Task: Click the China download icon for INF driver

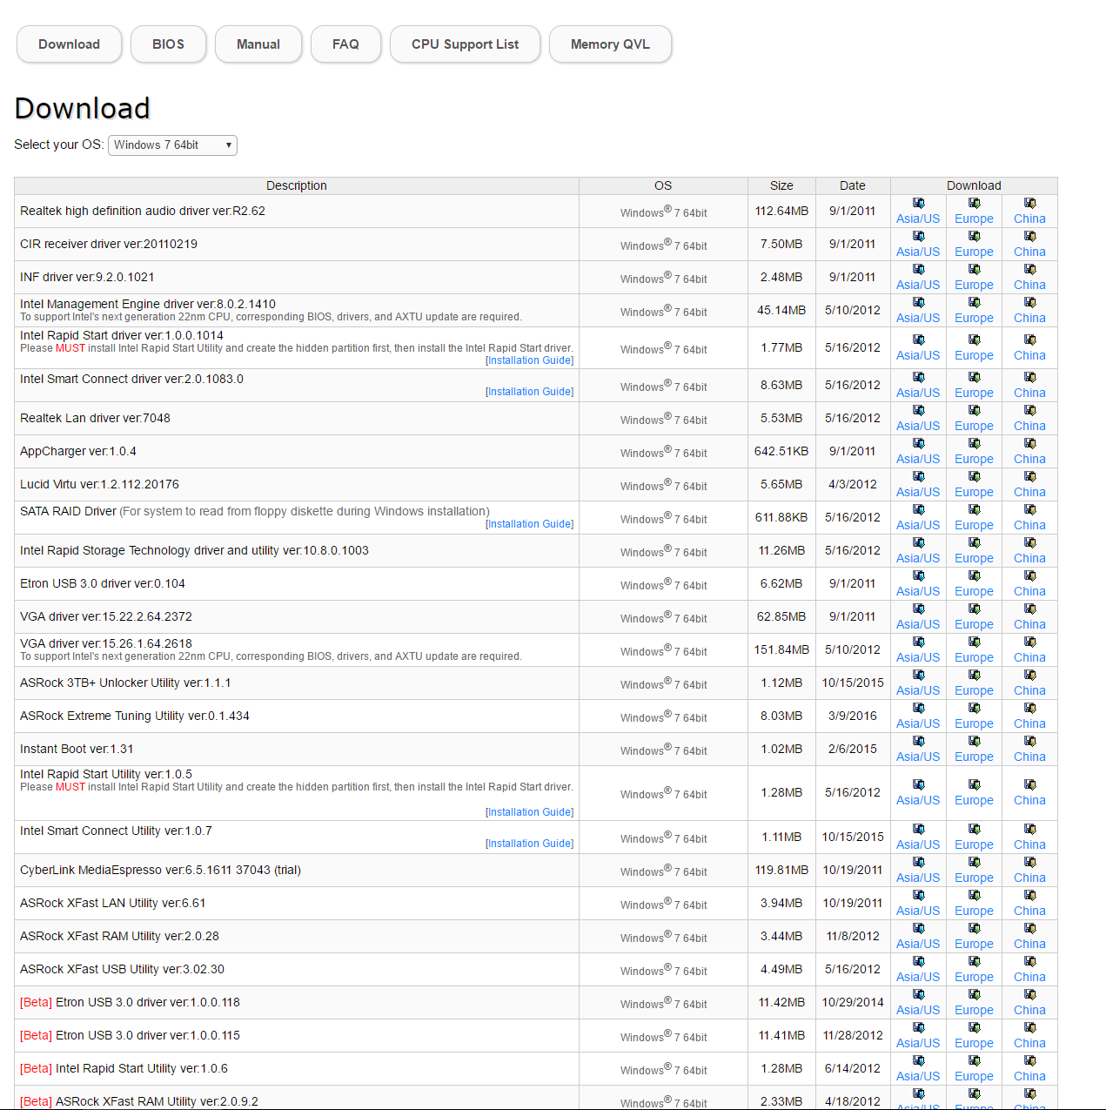Action: (x=1029, y=269)
